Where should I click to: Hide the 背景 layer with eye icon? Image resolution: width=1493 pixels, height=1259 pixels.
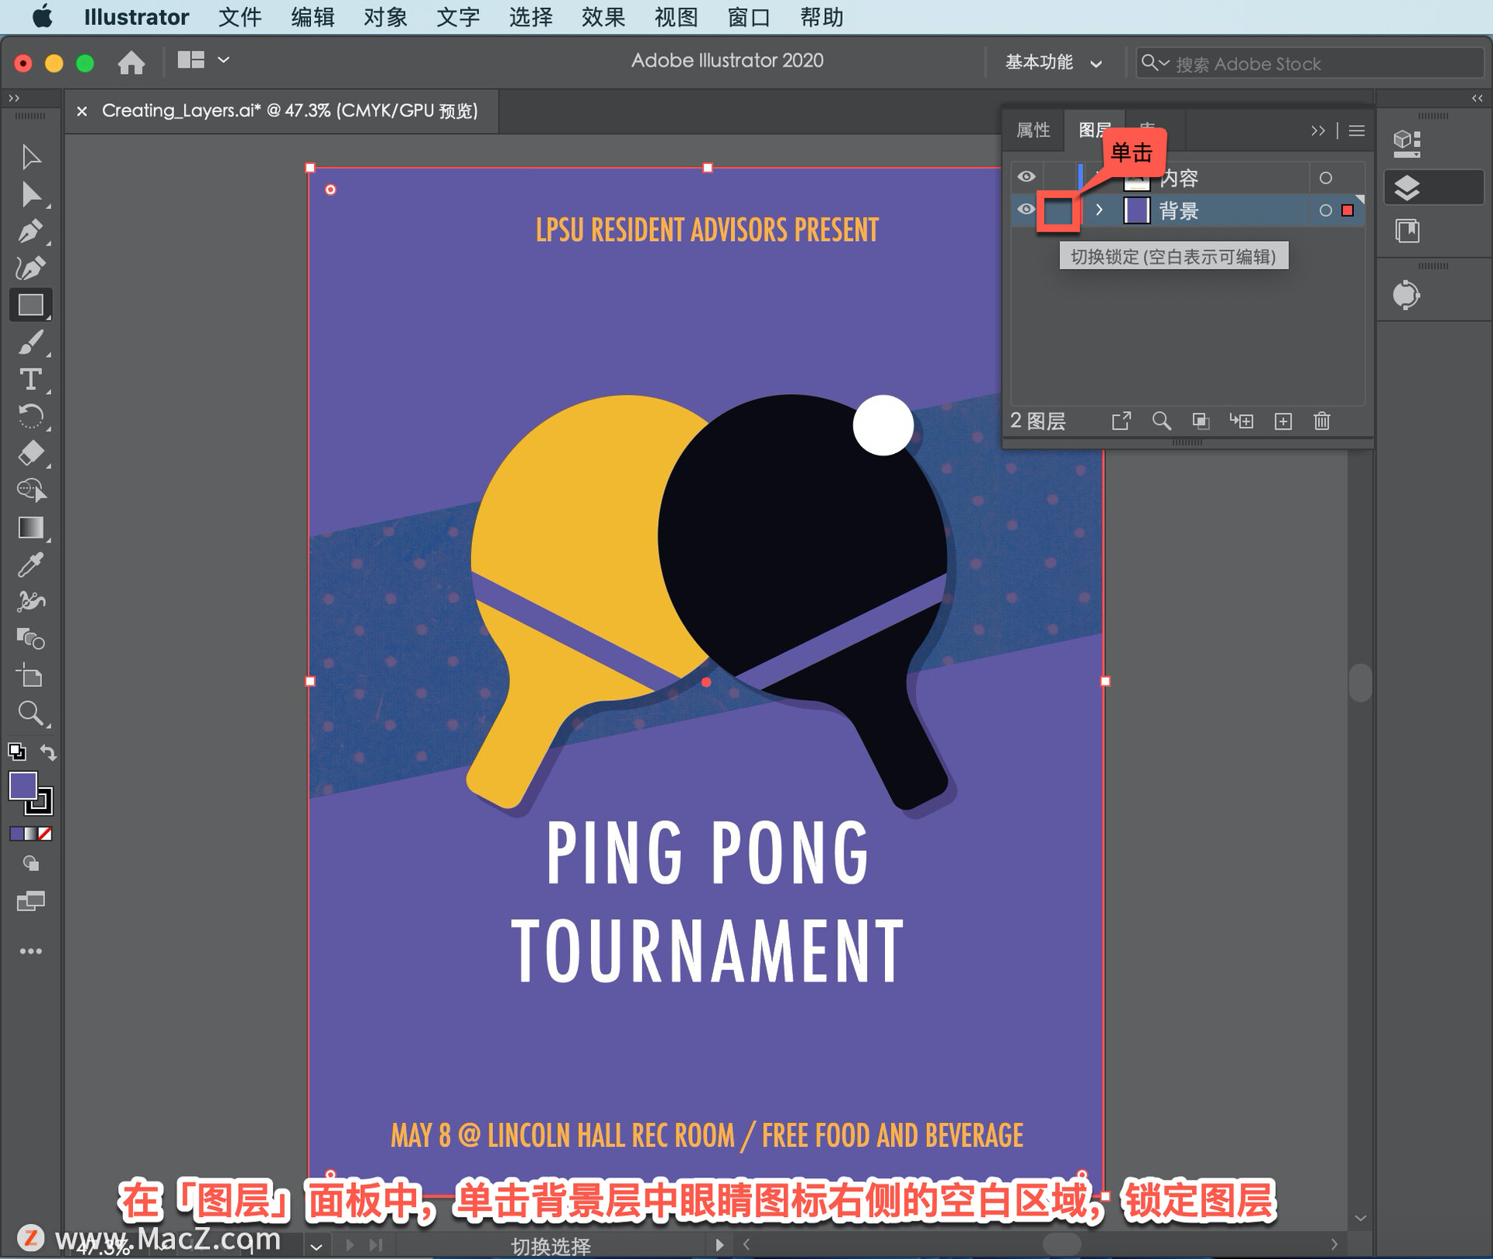coord(1026,210)
